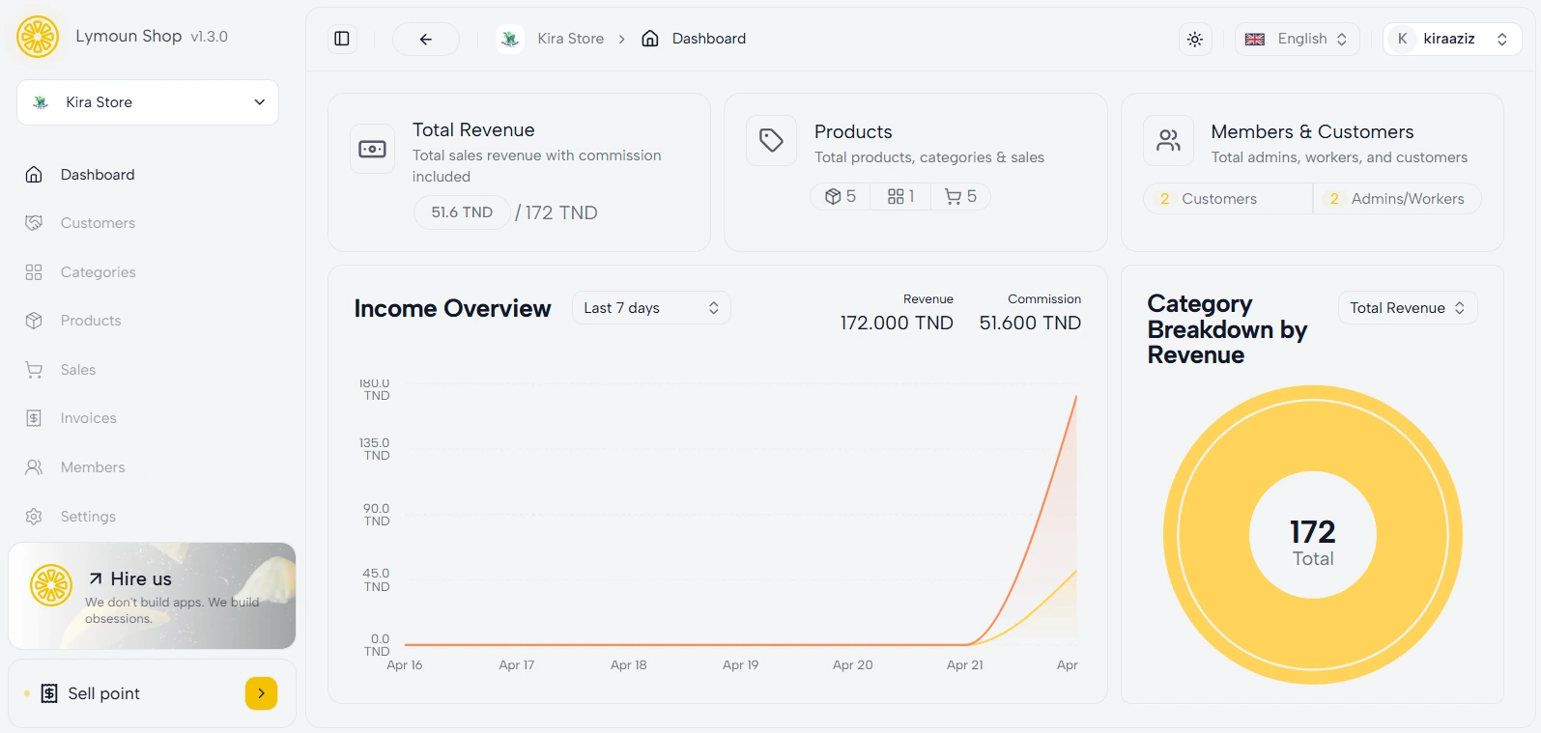Click the Kira Store breadcrumb link
Viewport: 1541px width, 733px height.
tap(570, 39)
